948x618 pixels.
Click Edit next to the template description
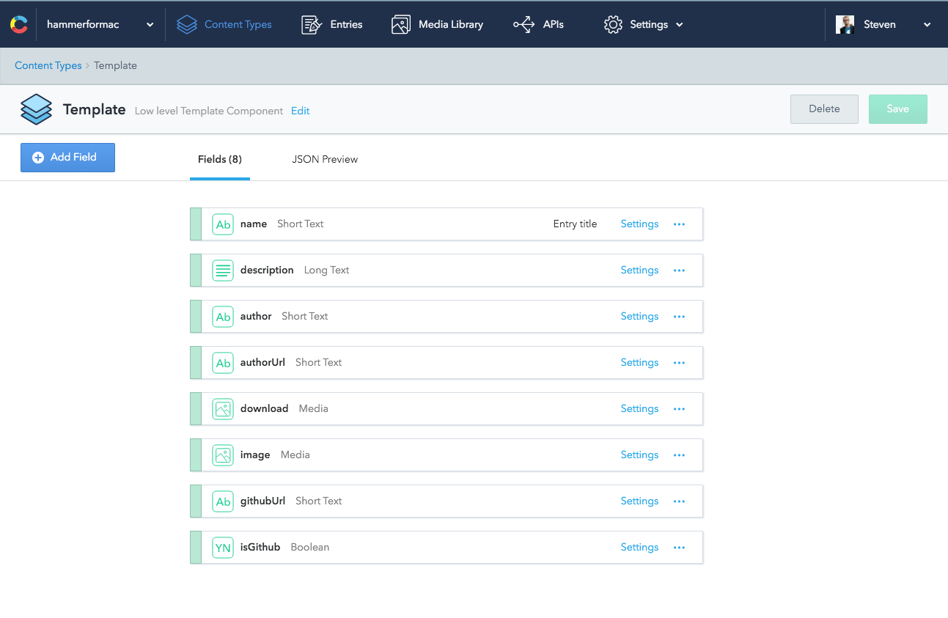pos(300,111)
